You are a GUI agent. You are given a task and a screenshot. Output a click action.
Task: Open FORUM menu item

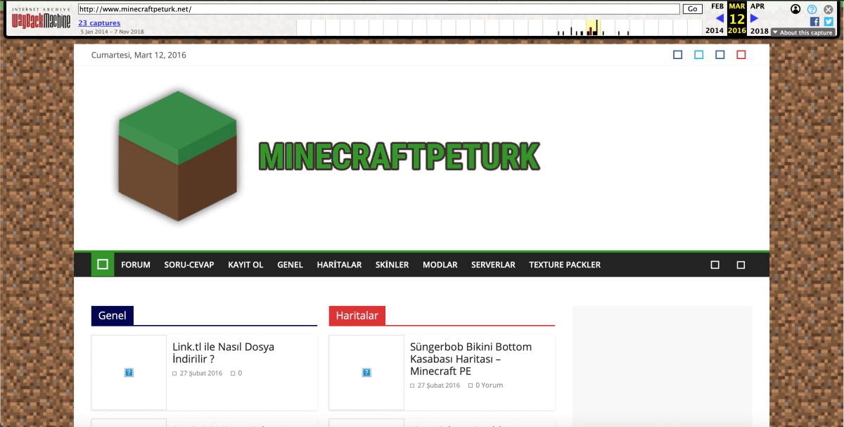136,265
